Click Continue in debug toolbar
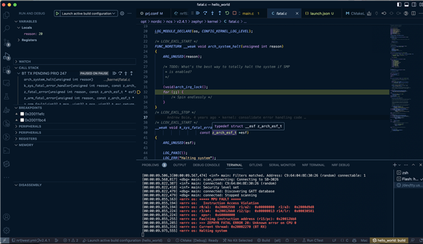423x244 pixels. click(198, 13)
